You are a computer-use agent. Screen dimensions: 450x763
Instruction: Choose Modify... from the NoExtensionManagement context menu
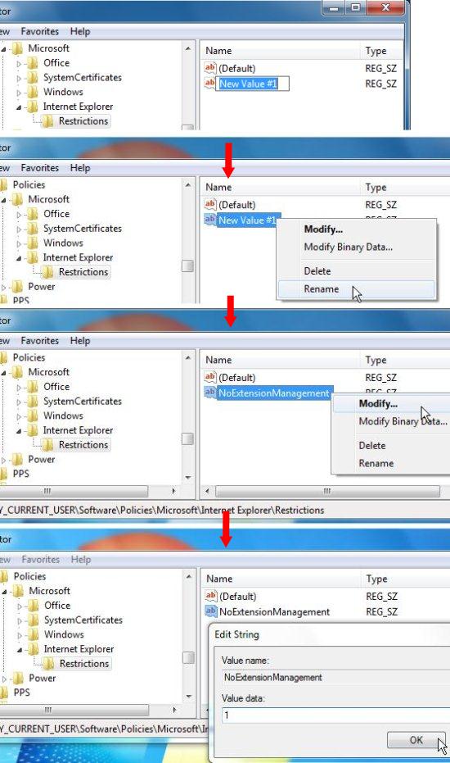tap(391, 403)
